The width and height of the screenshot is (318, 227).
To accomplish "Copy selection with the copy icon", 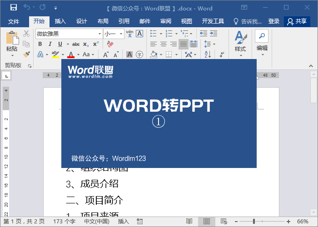I will pyautogui.click(x=26, y=44).
